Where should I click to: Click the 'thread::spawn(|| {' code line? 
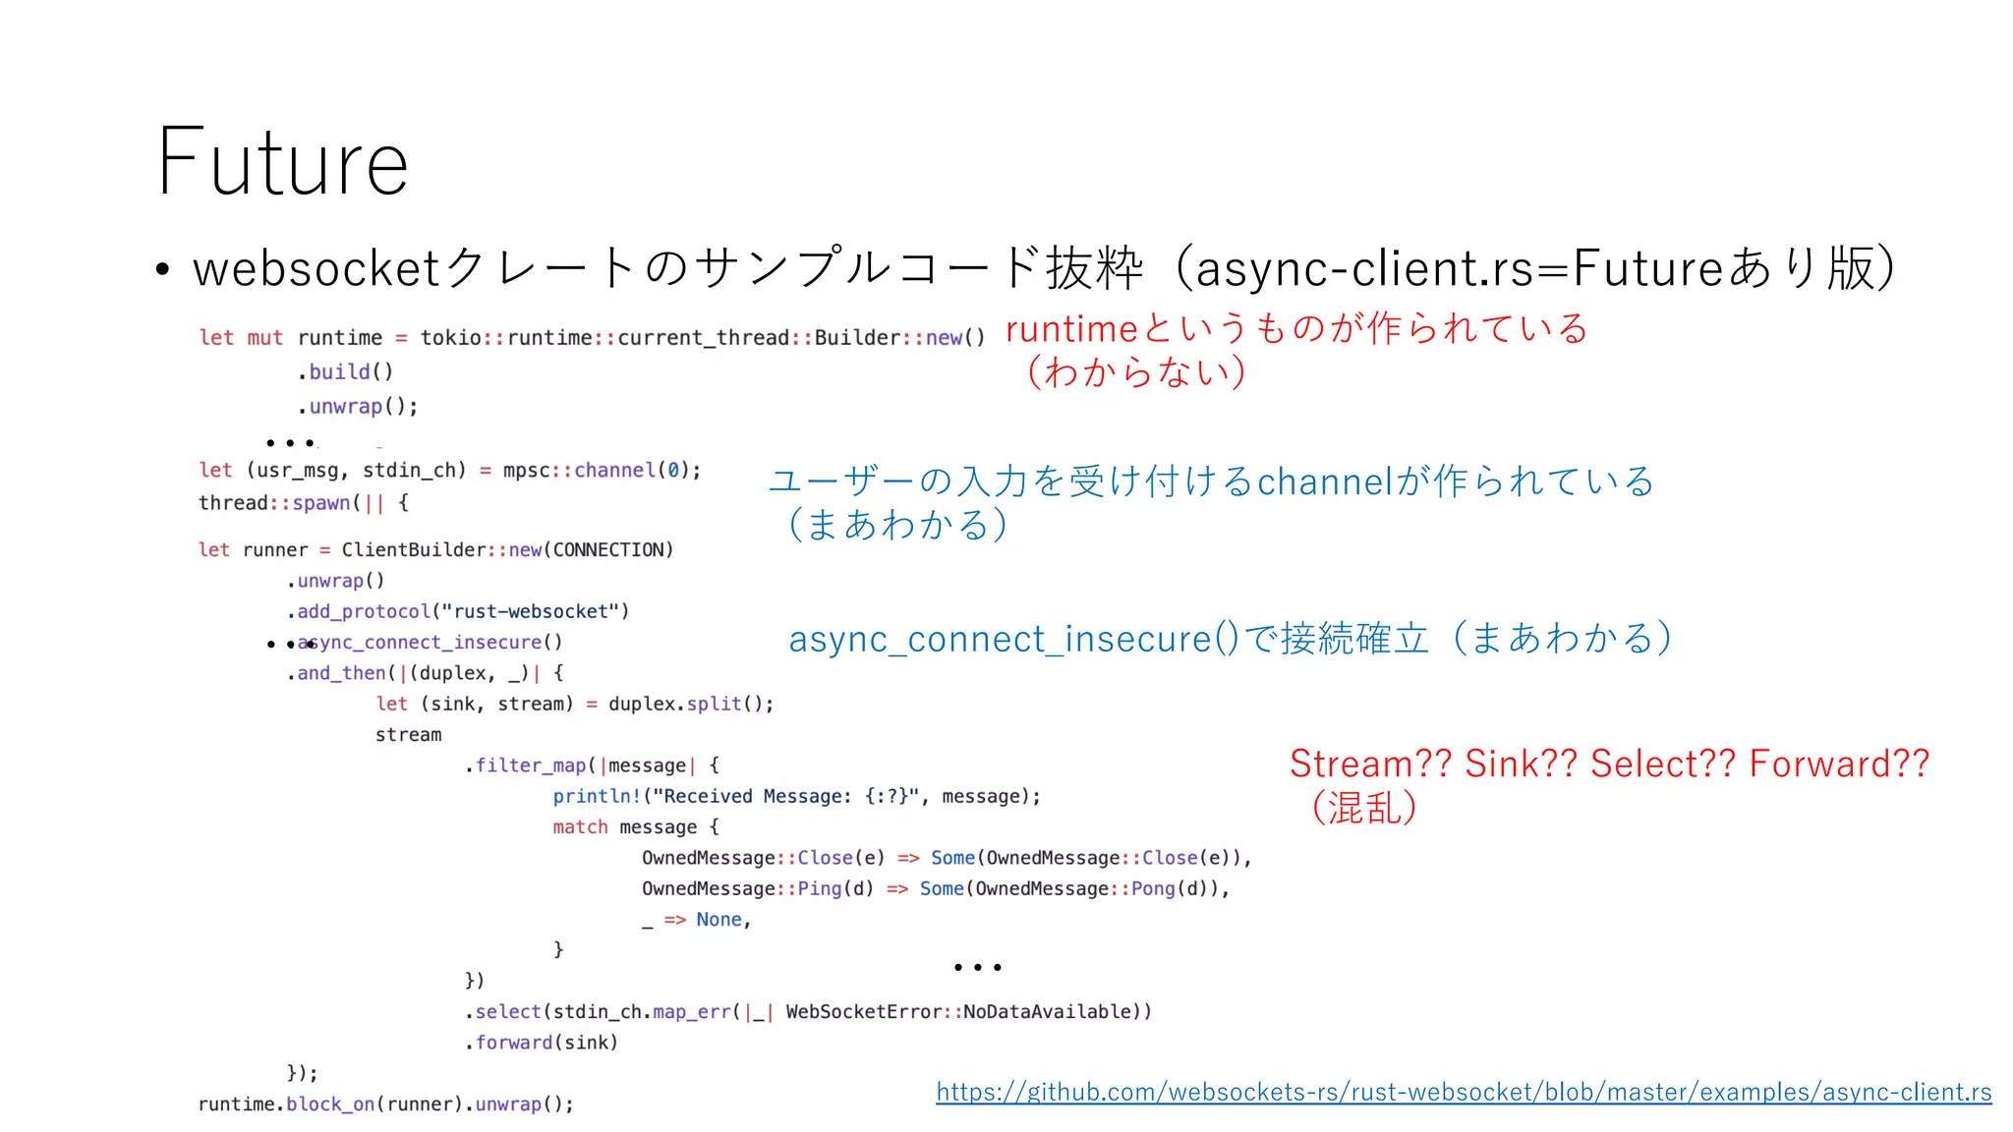(304, 503)
